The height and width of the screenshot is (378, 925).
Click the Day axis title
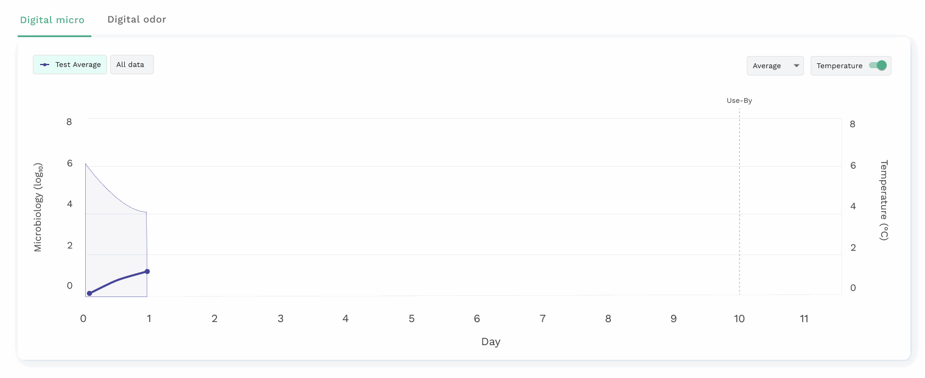click(x=490, y=341)
